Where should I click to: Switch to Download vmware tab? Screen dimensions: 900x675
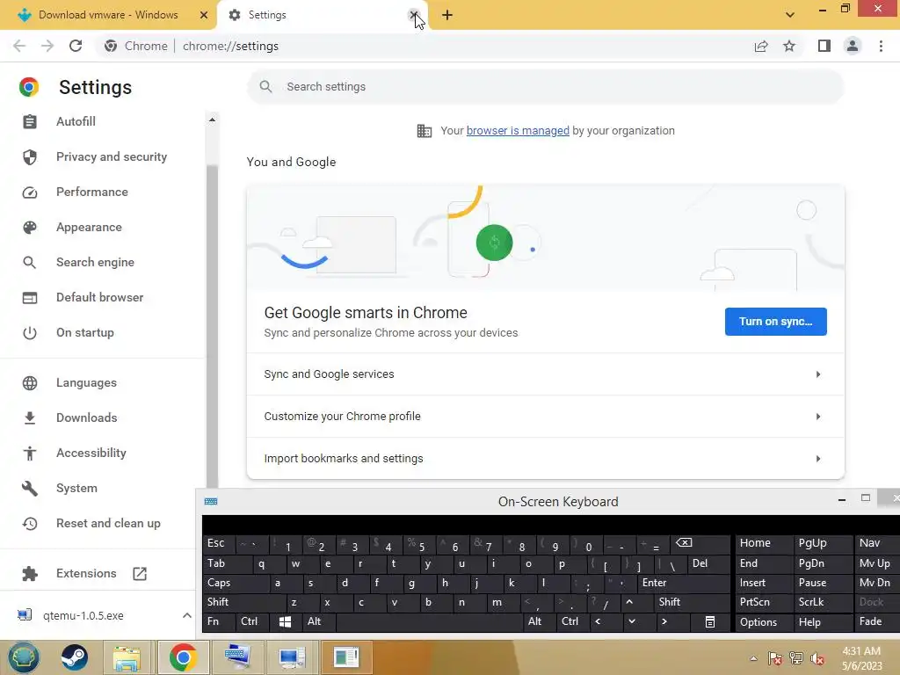click(x=108, y=15)
